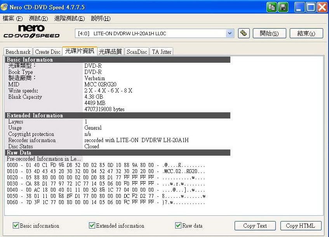Open the ScanDisc tab
The height and width of the screenshot is (237, 329).
pos(137,52)
